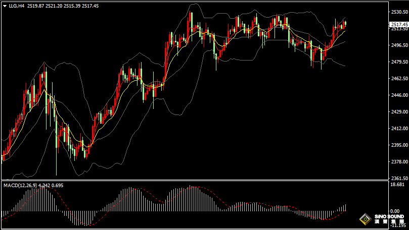
Task: Select the current price tag 2517.45
Action: pyautogui.click(x=398, y=24)
